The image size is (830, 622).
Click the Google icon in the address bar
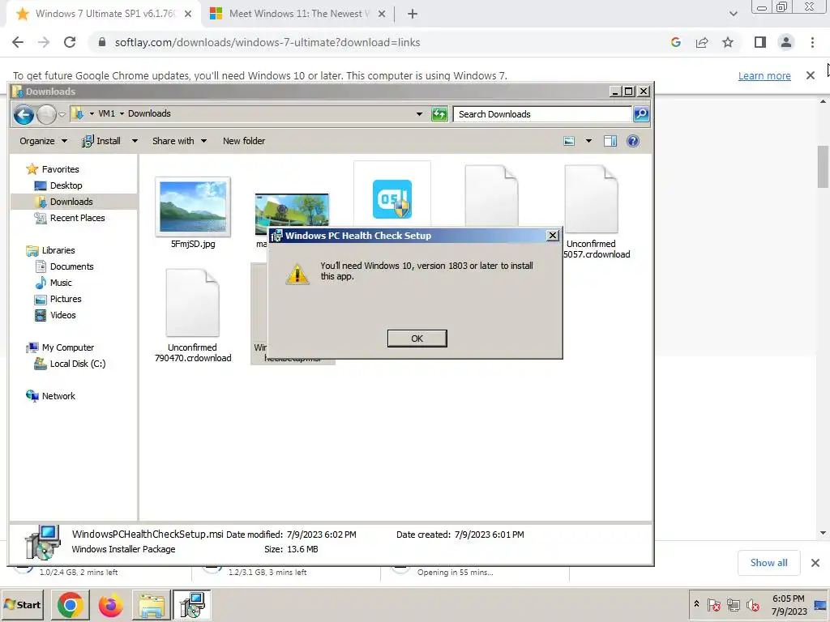click(x=675, y=42)
